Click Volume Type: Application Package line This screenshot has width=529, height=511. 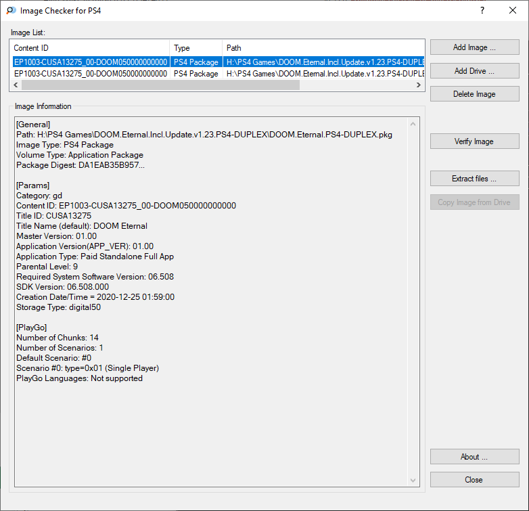point(80,155)
